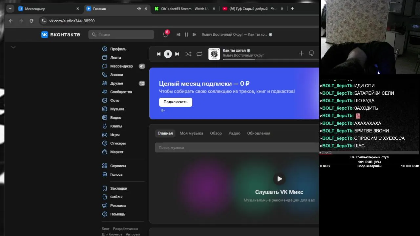The image size is (420, 236).
Task: Open the Профиль sidebar icon
Action: pos(105,49)
